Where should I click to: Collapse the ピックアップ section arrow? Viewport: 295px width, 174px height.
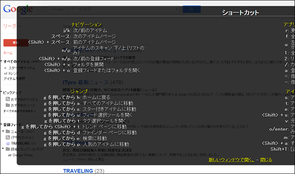point(1,92)
